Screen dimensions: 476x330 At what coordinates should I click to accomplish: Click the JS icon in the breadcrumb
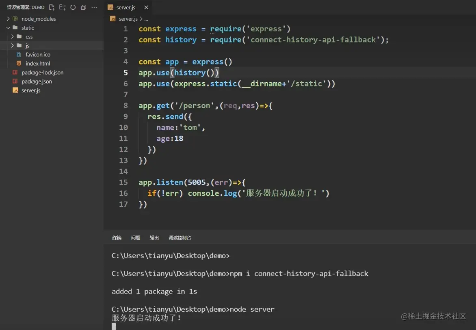coord(113,19)
